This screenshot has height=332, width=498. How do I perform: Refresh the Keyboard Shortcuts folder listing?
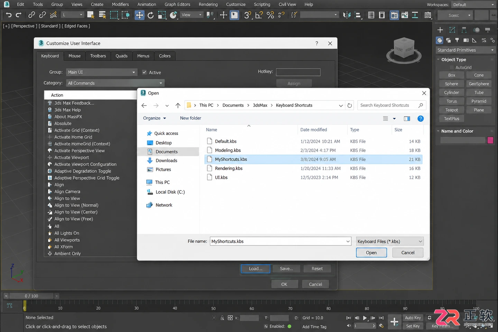[350, 105]
